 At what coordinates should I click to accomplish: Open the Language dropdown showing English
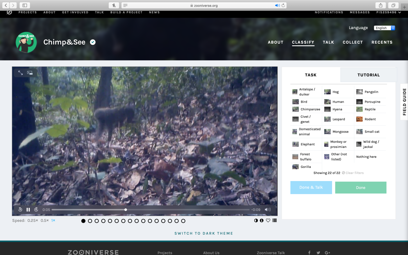click(384, 28)
